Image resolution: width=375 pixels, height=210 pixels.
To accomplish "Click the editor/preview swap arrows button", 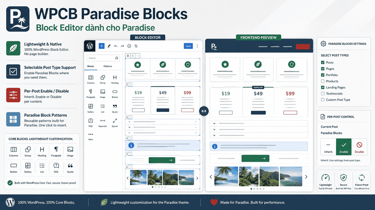I will 204,111.
